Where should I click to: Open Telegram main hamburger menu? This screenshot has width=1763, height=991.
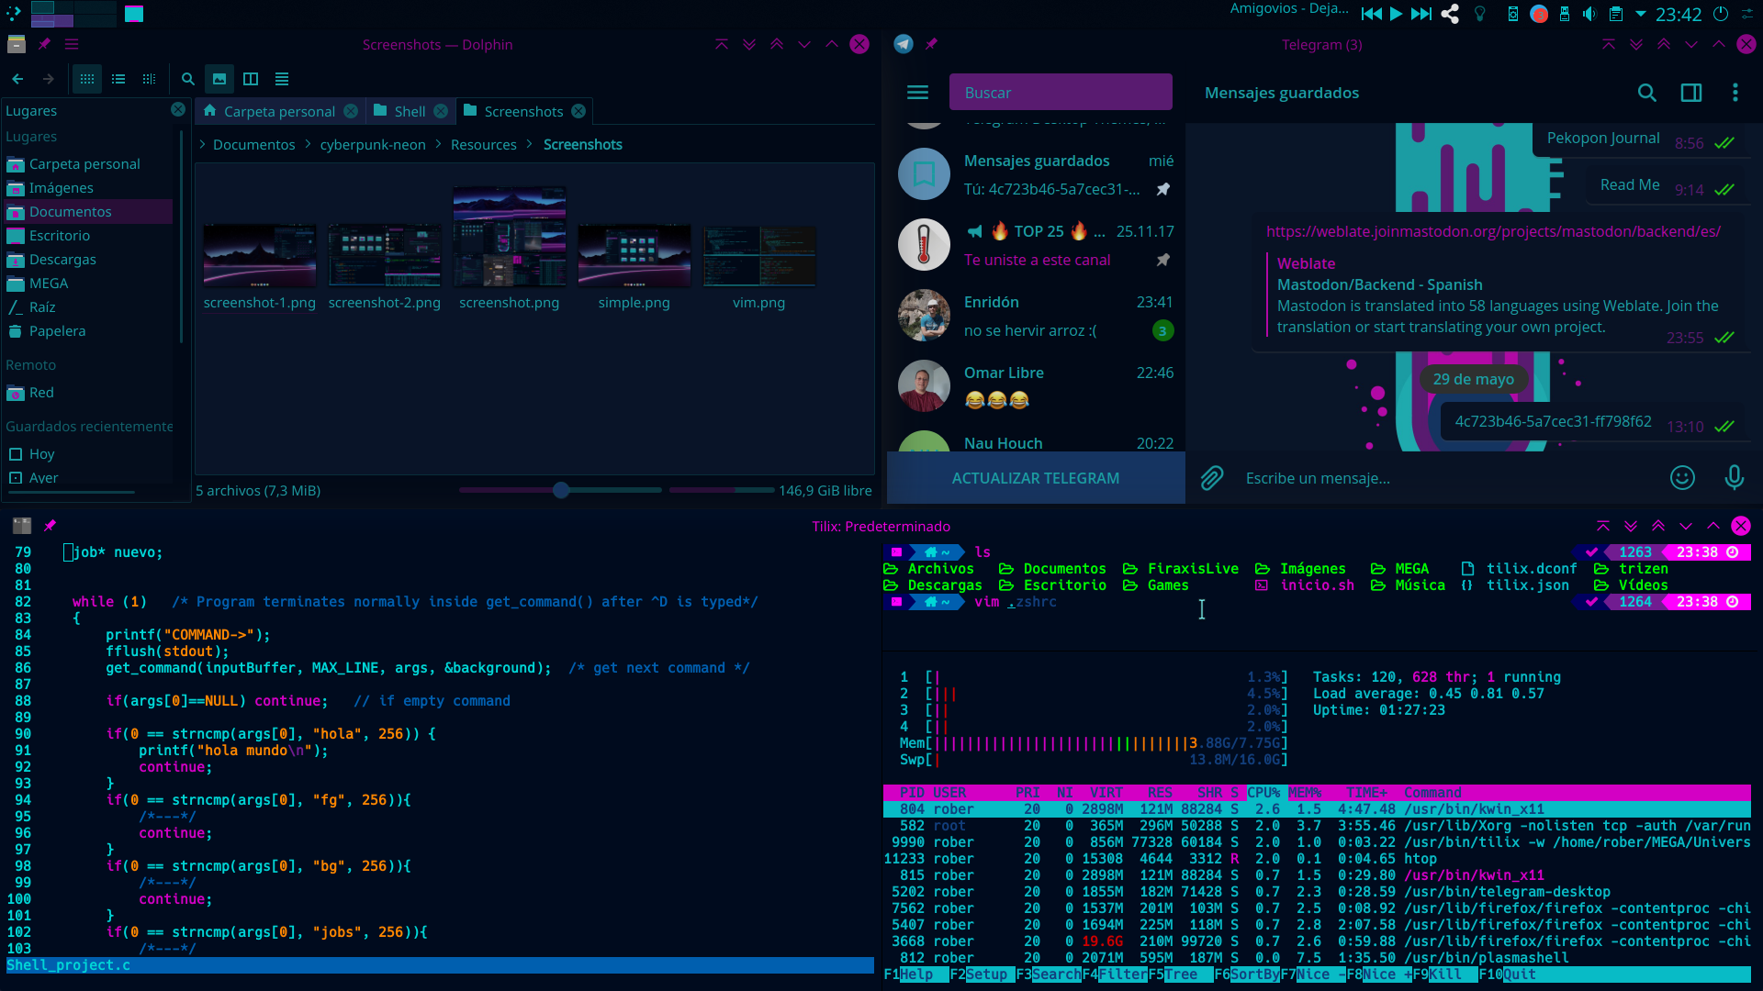(917, 93)
